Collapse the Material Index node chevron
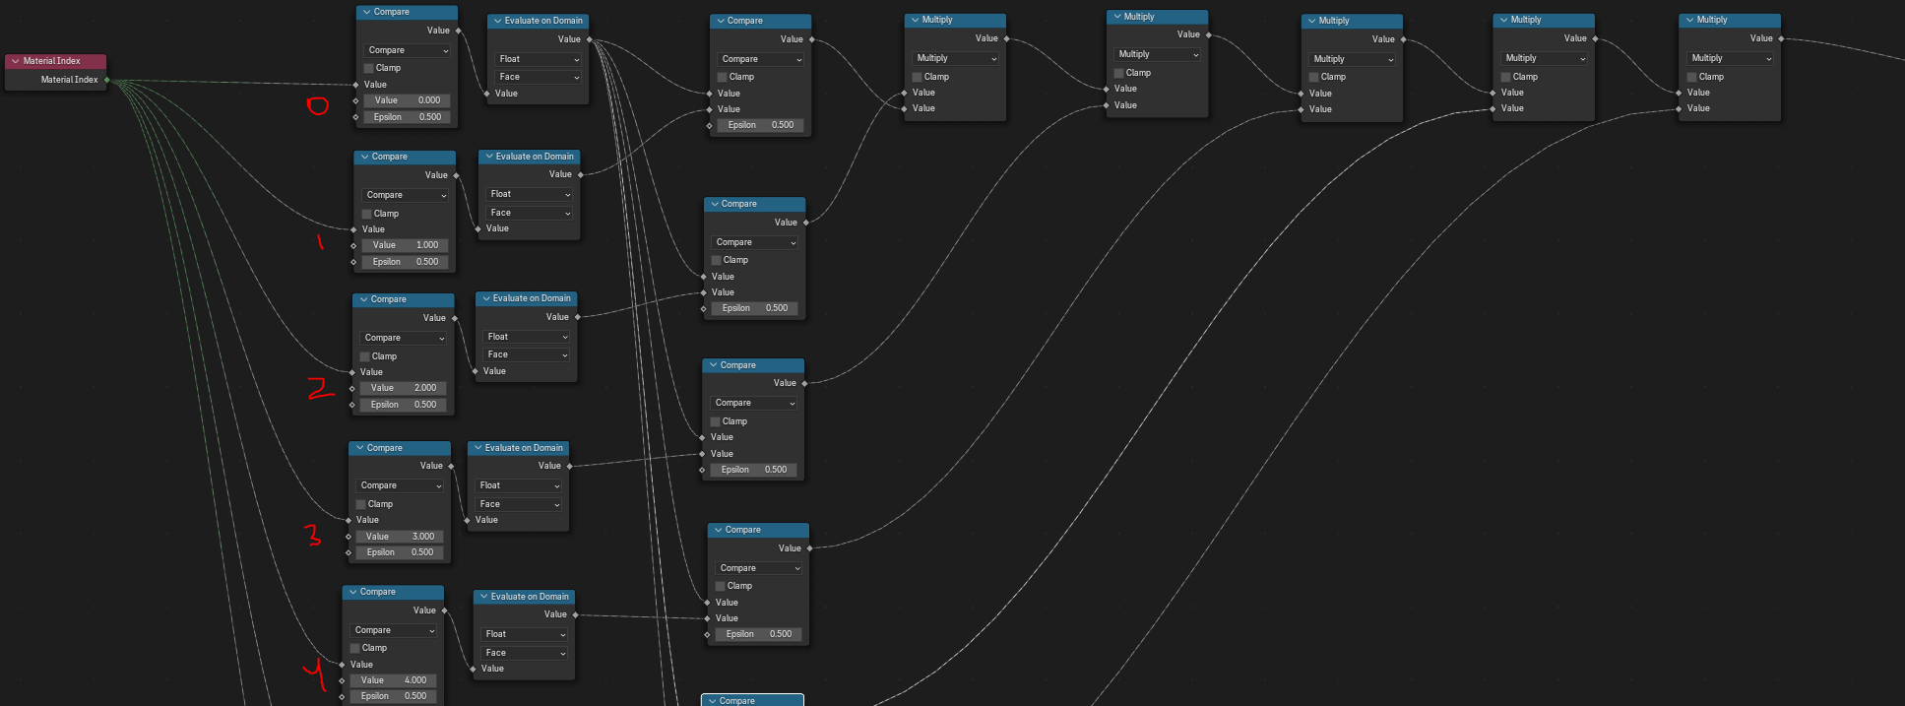The image size is (1905, 706). click(15, 61)
